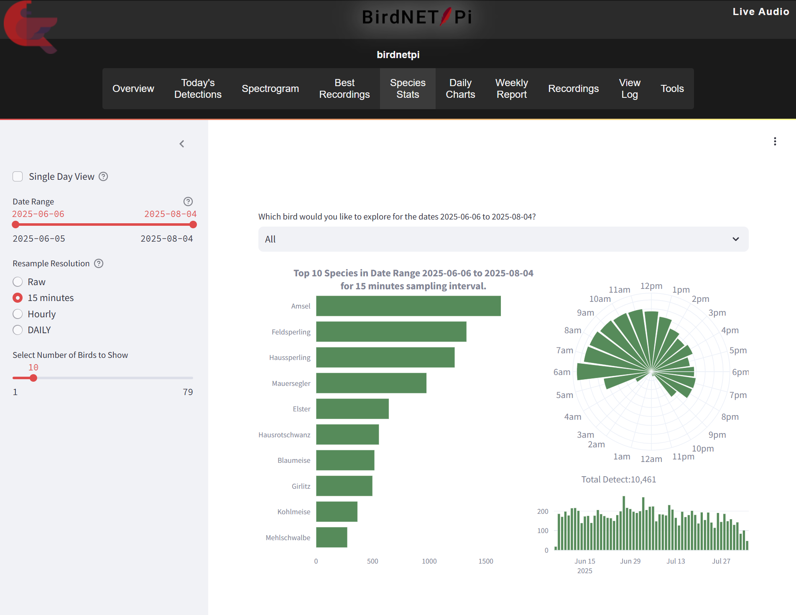Collapse the sidebar with the arrow

tap(182, 144)
